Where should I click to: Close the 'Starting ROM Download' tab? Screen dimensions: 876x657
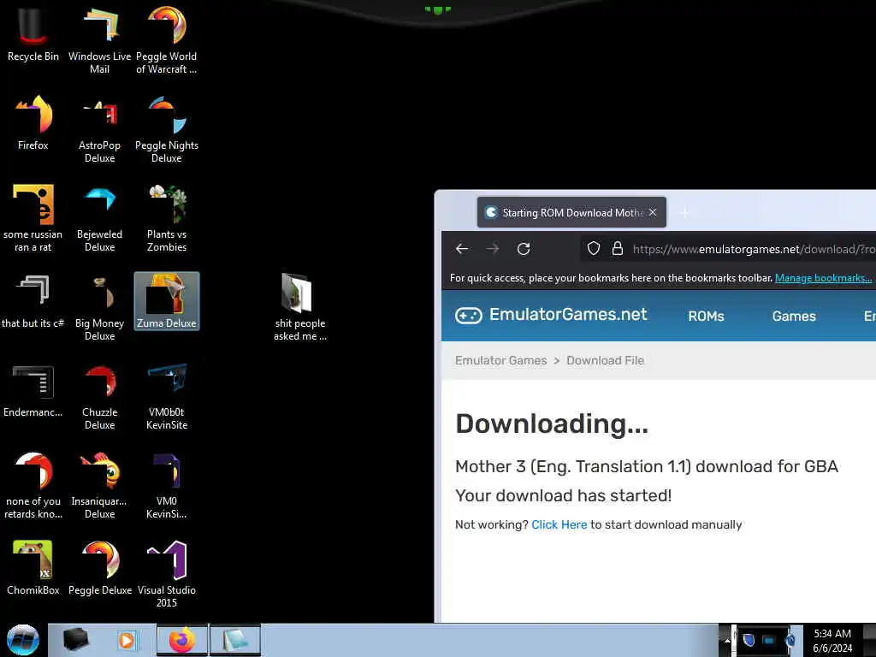point(653,212)
